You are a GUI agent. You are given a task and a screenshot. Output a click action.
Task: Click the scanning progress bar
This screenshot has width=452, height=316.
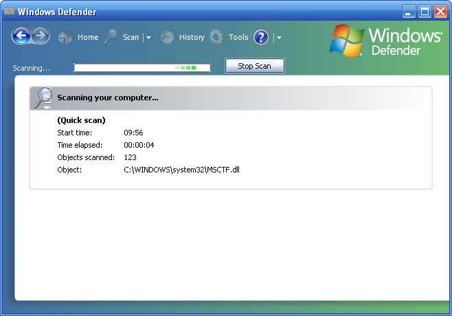click(142, 68)
